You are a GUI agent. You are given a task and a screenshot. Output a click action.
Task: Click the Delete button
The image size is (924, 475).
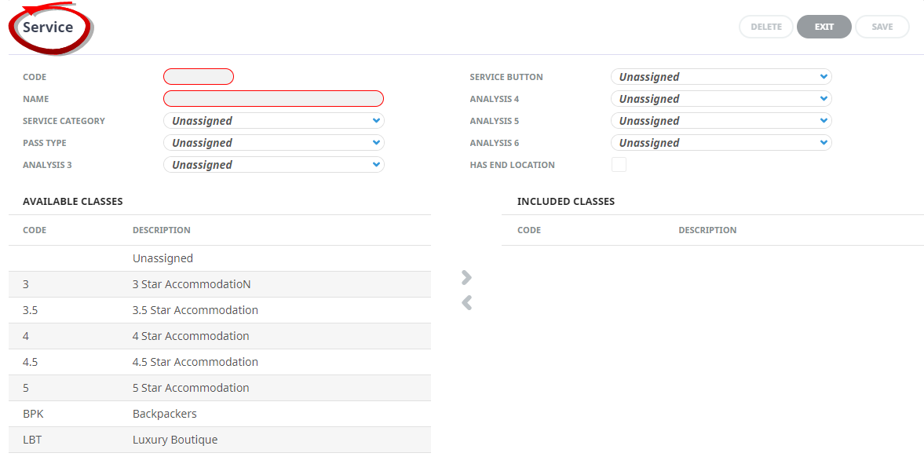coord(765,27)
